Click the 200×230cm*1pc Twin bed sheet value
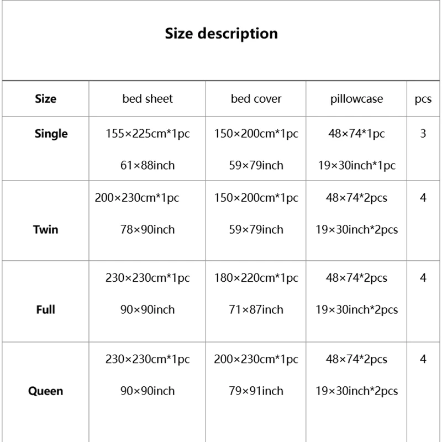 (x=137, y=197)
